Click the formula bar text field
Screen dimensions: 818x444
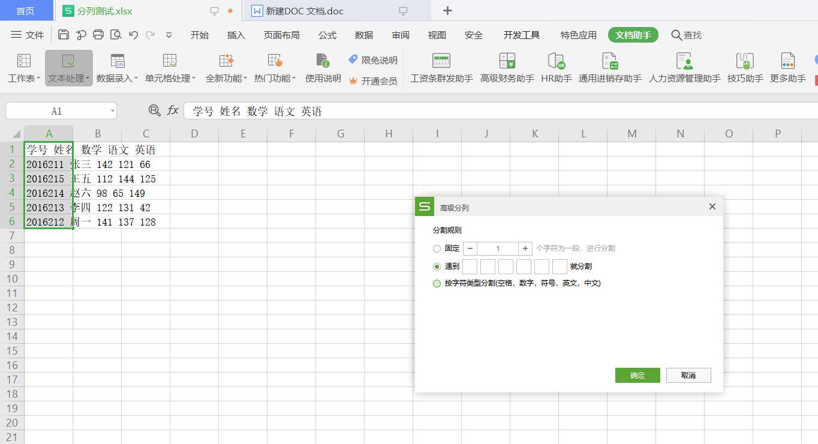click(501, 111)
